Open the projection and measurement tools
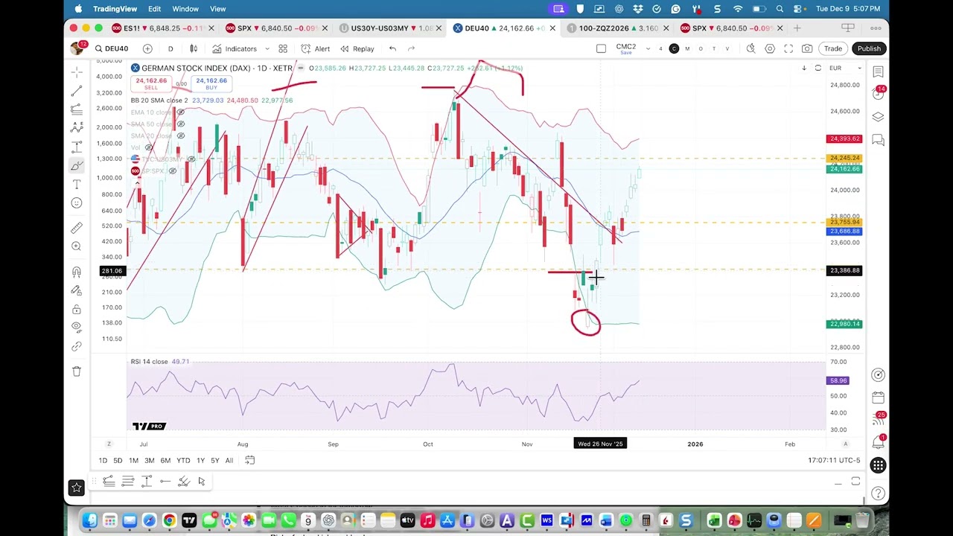953x536 pixels. 77,147
